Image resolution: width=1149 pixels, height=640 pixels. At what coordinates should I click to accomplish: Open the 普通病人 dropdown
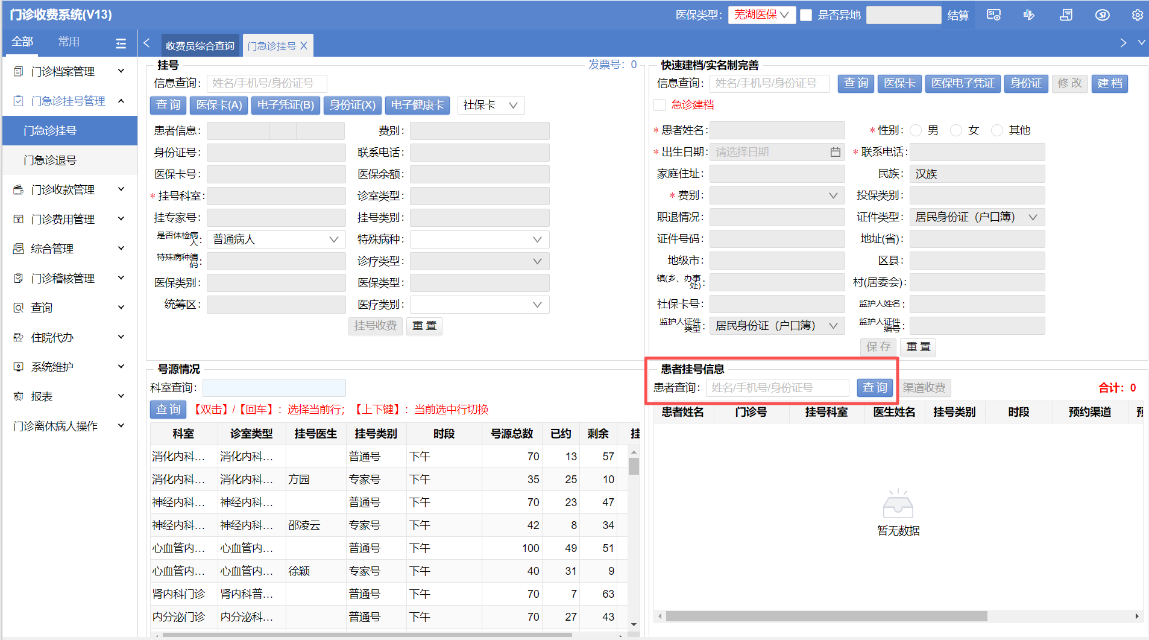coord(276,239)
